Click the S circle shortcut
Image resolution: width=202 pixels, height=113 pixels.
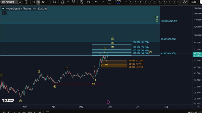point(174,2)
